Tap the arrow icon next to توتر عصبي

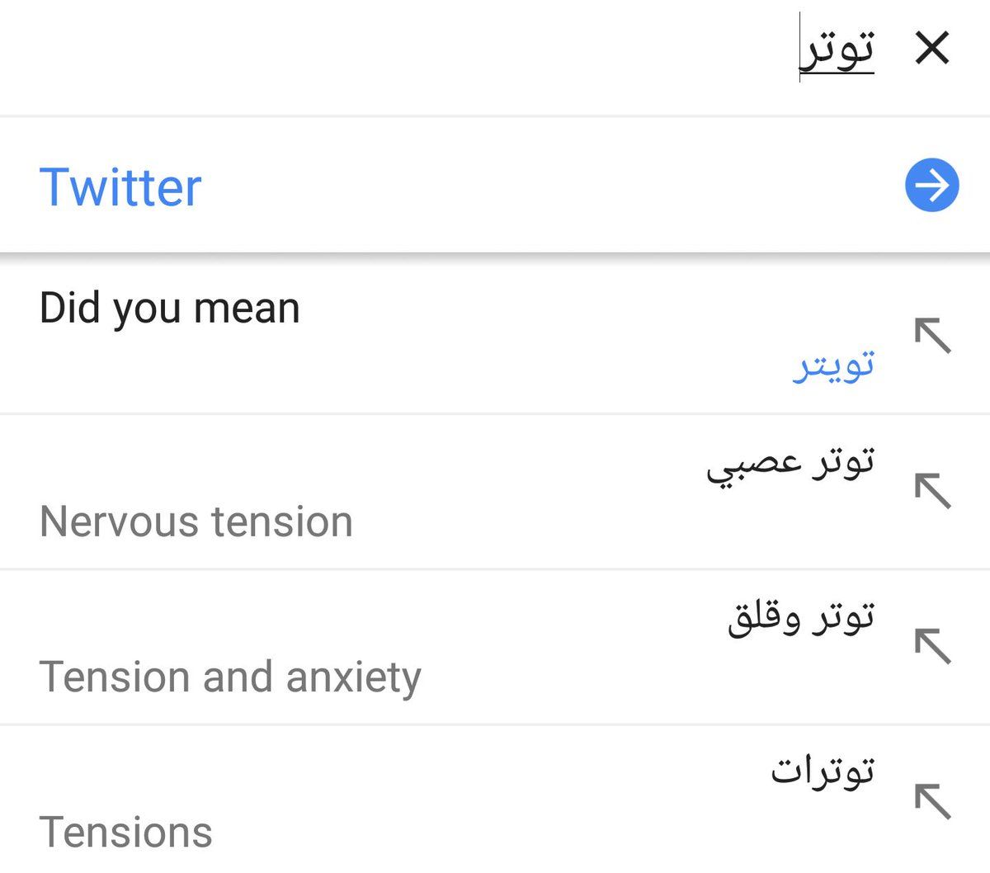[933, 491]
